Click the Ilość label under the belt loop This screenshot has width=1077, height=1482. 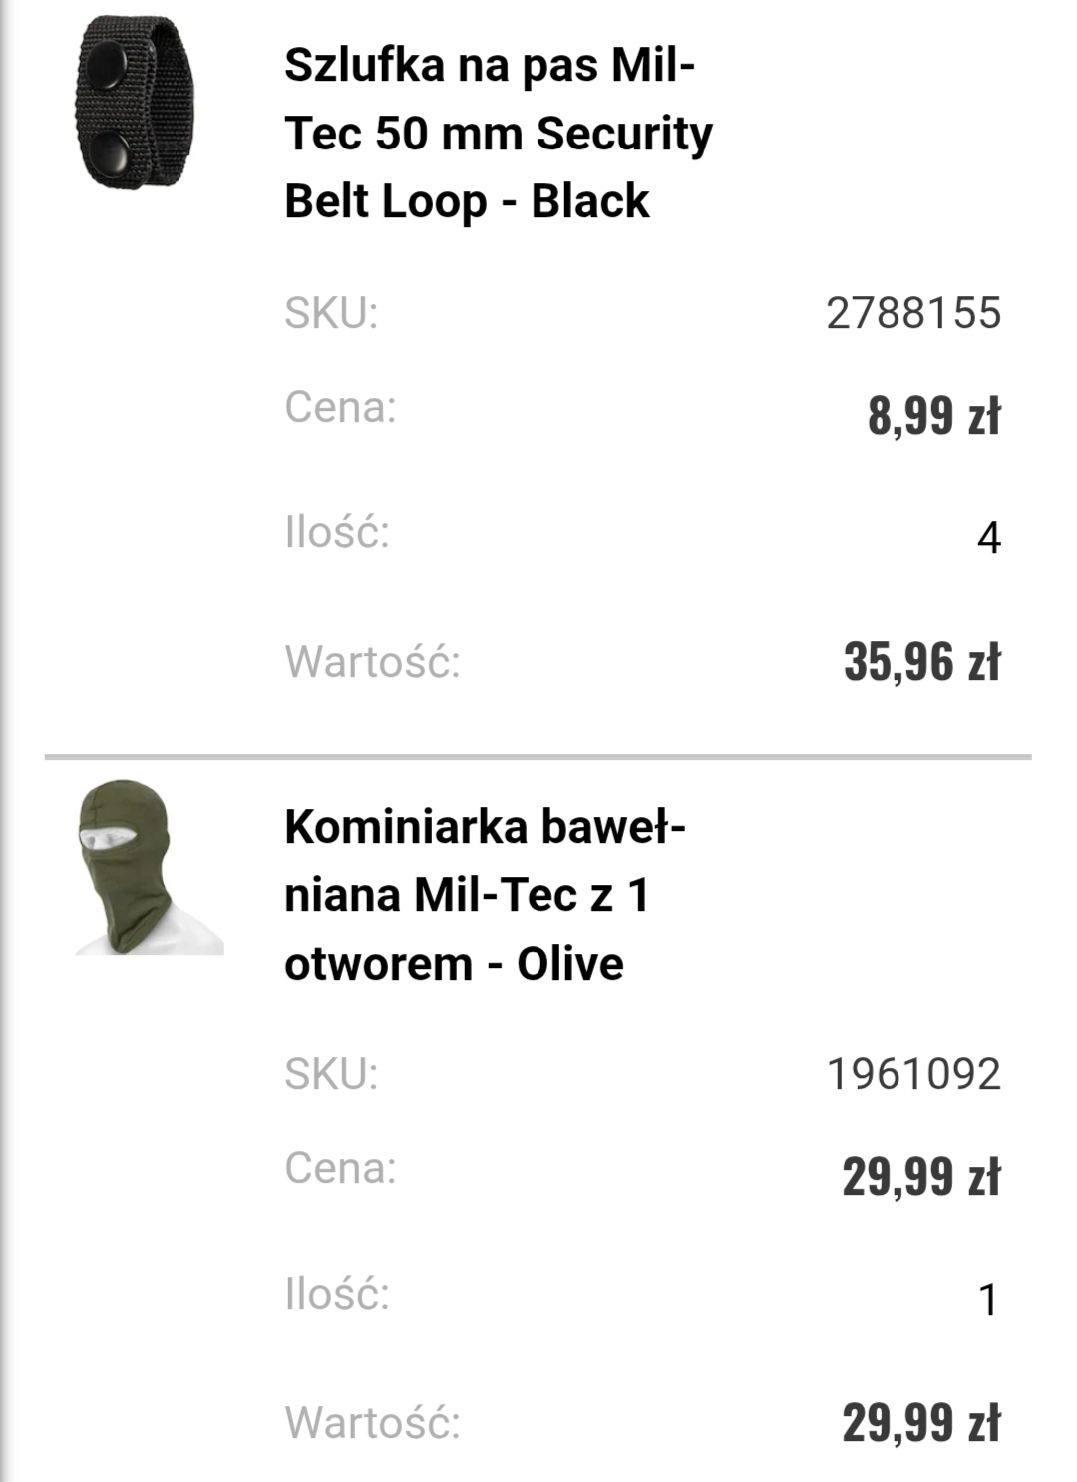[337, 532]
